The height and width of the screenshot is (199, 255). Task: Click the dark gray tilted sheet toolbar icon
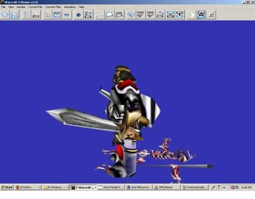coord(120,14)
